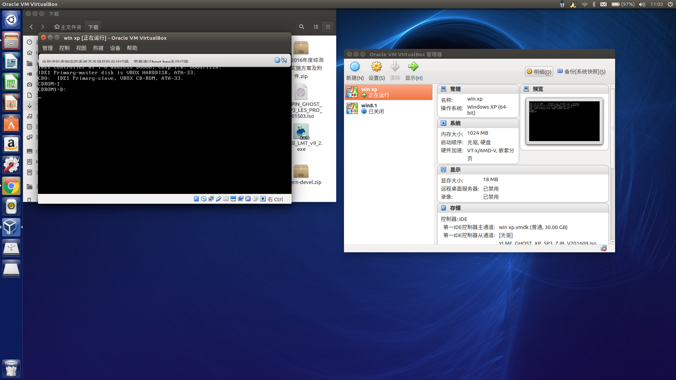This screenshot has width=676, height=380.
Task: Open the 控制 menu in VM window
Action: (64, 48)
